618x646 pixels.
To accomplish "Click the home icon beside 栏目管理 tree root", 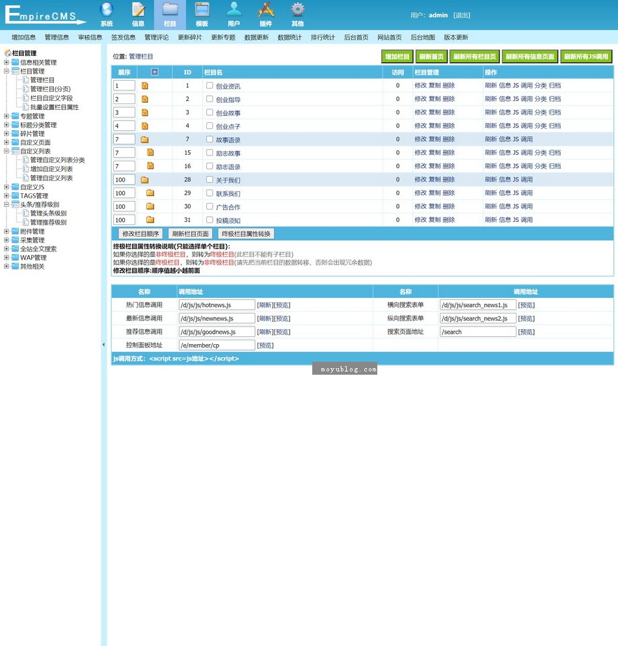I will click(x=7, y=53).
